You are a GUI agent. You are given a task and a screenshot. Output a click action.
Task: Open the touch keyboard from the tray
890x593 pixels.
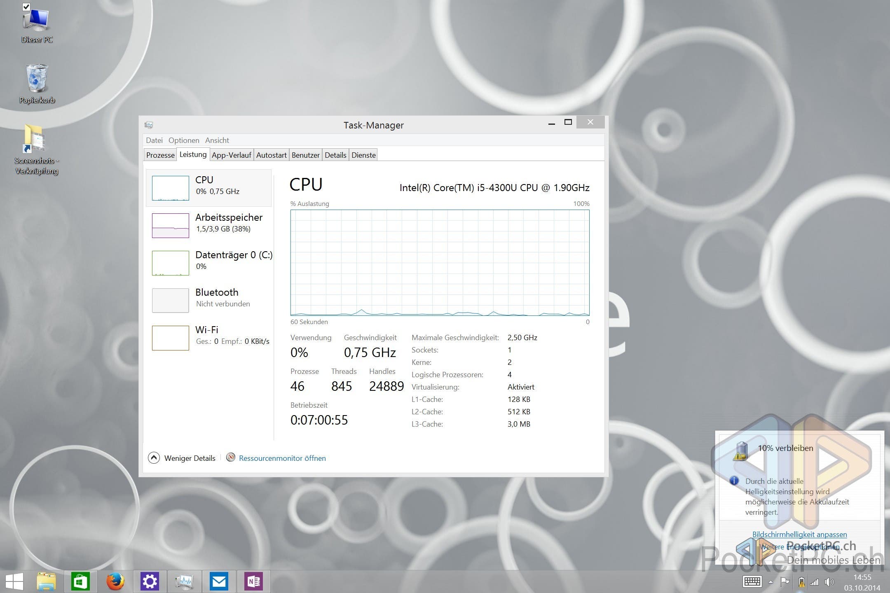tap(752, 581)
